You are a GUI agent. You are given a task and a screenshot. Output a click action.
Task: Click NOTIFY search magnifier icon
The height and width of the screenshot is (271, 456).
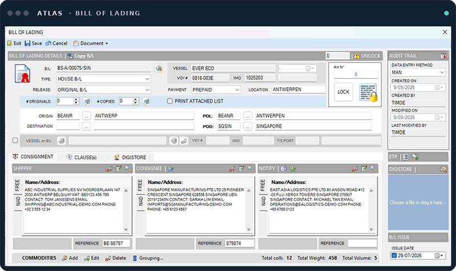pyautogui.click(x=373, y=168)
